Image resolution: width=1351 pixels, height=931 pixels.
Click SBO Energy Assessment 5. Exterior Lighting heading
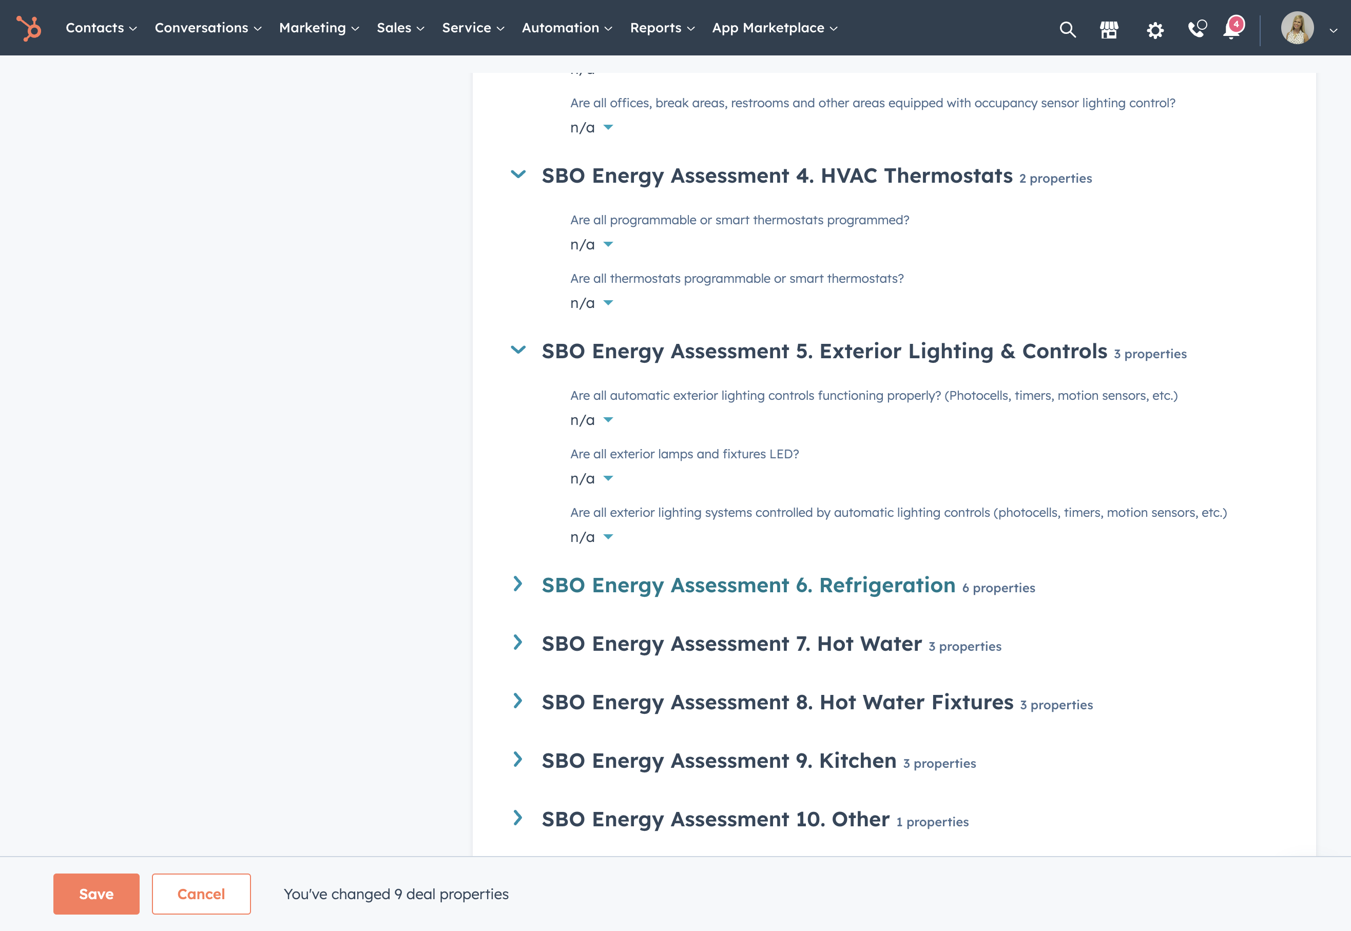[x=824, y=351]
